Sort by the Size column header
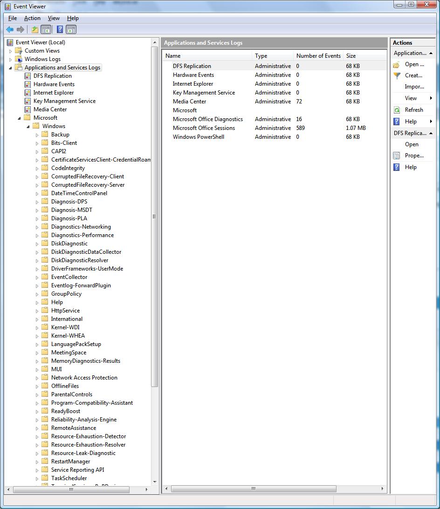 coord(364,56)
